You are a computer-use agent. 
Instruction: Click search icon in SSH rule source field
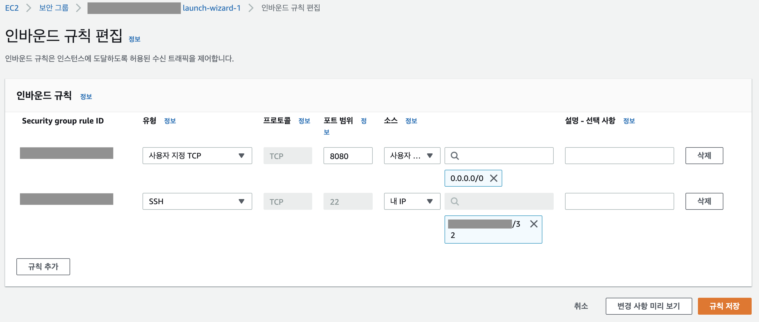tap(455, 202)
